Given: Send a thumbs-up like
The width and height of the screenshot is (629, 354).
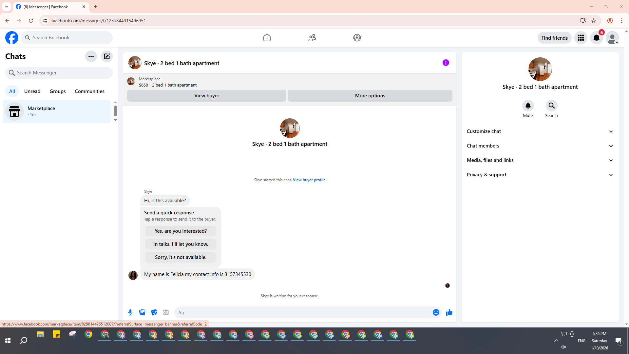Looking at the screenshot, I should pos(449,312).
